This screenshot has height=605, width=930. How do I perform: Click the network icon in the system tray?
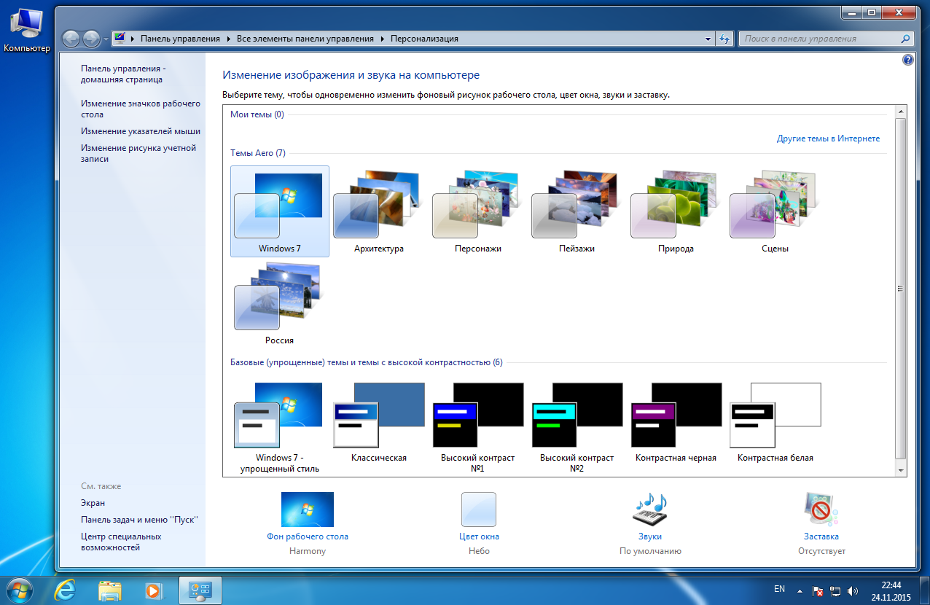[835, 590]
